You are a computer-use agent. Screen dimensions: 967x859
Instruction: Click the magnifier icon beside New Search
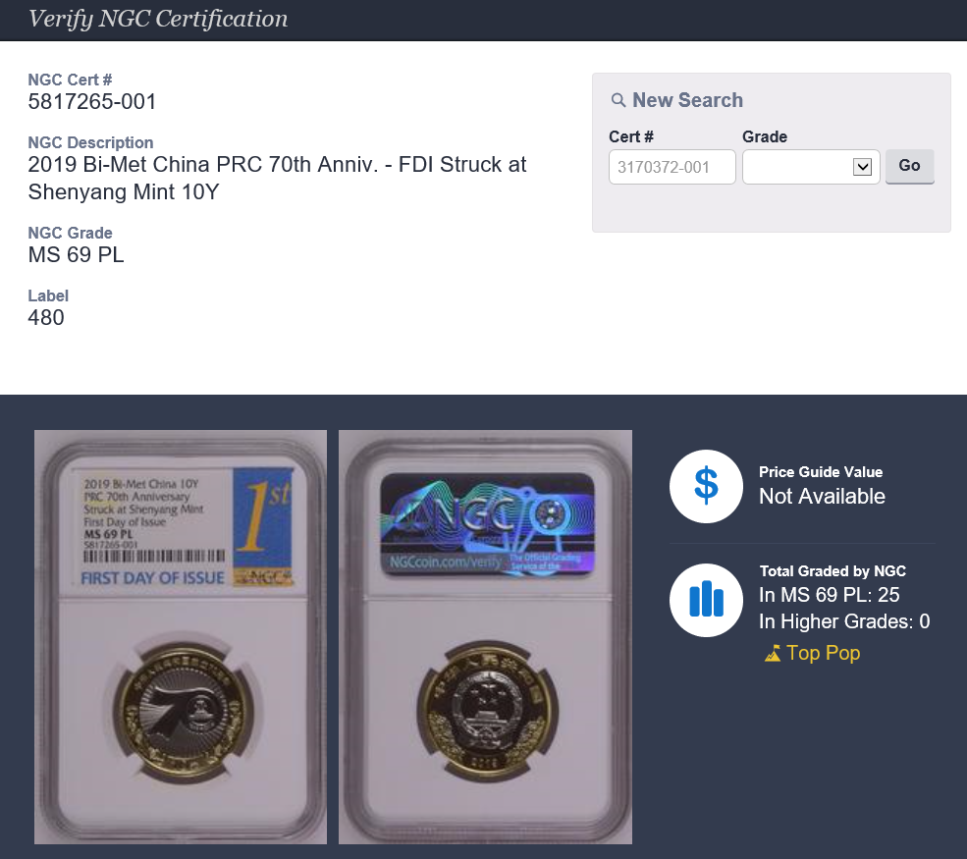618,100
